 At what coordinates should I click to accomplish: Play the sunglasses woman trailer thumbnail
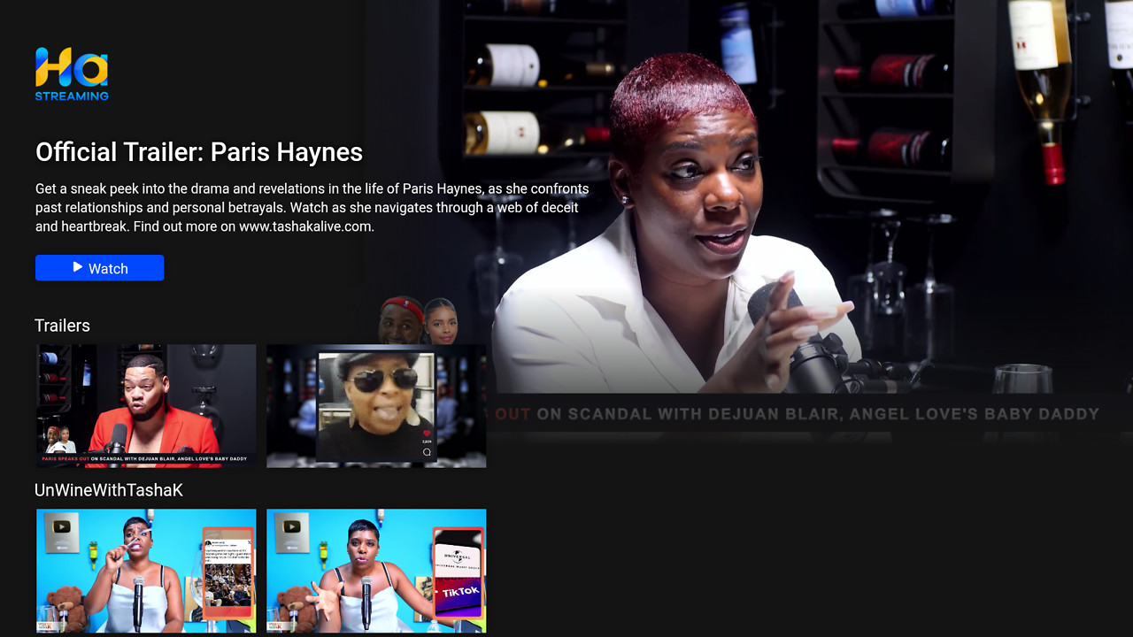tap(375, 405)
